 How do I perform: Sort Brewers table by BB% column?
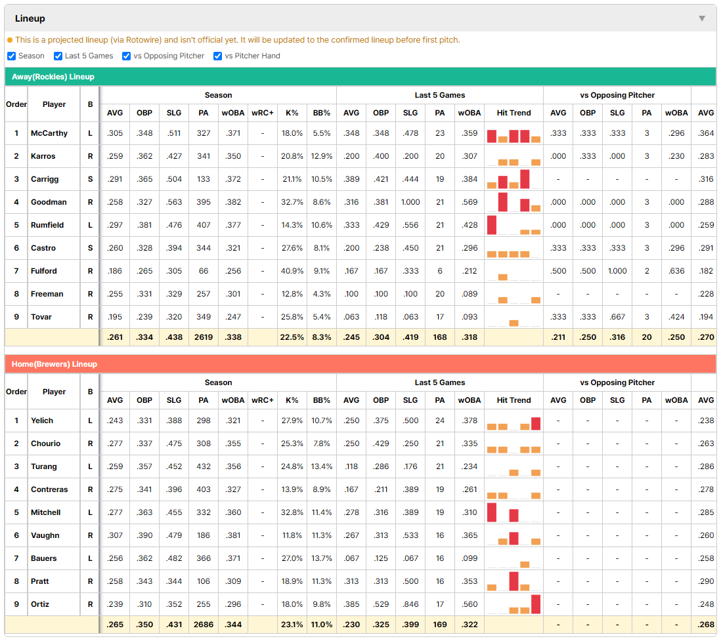coord(321,400)
